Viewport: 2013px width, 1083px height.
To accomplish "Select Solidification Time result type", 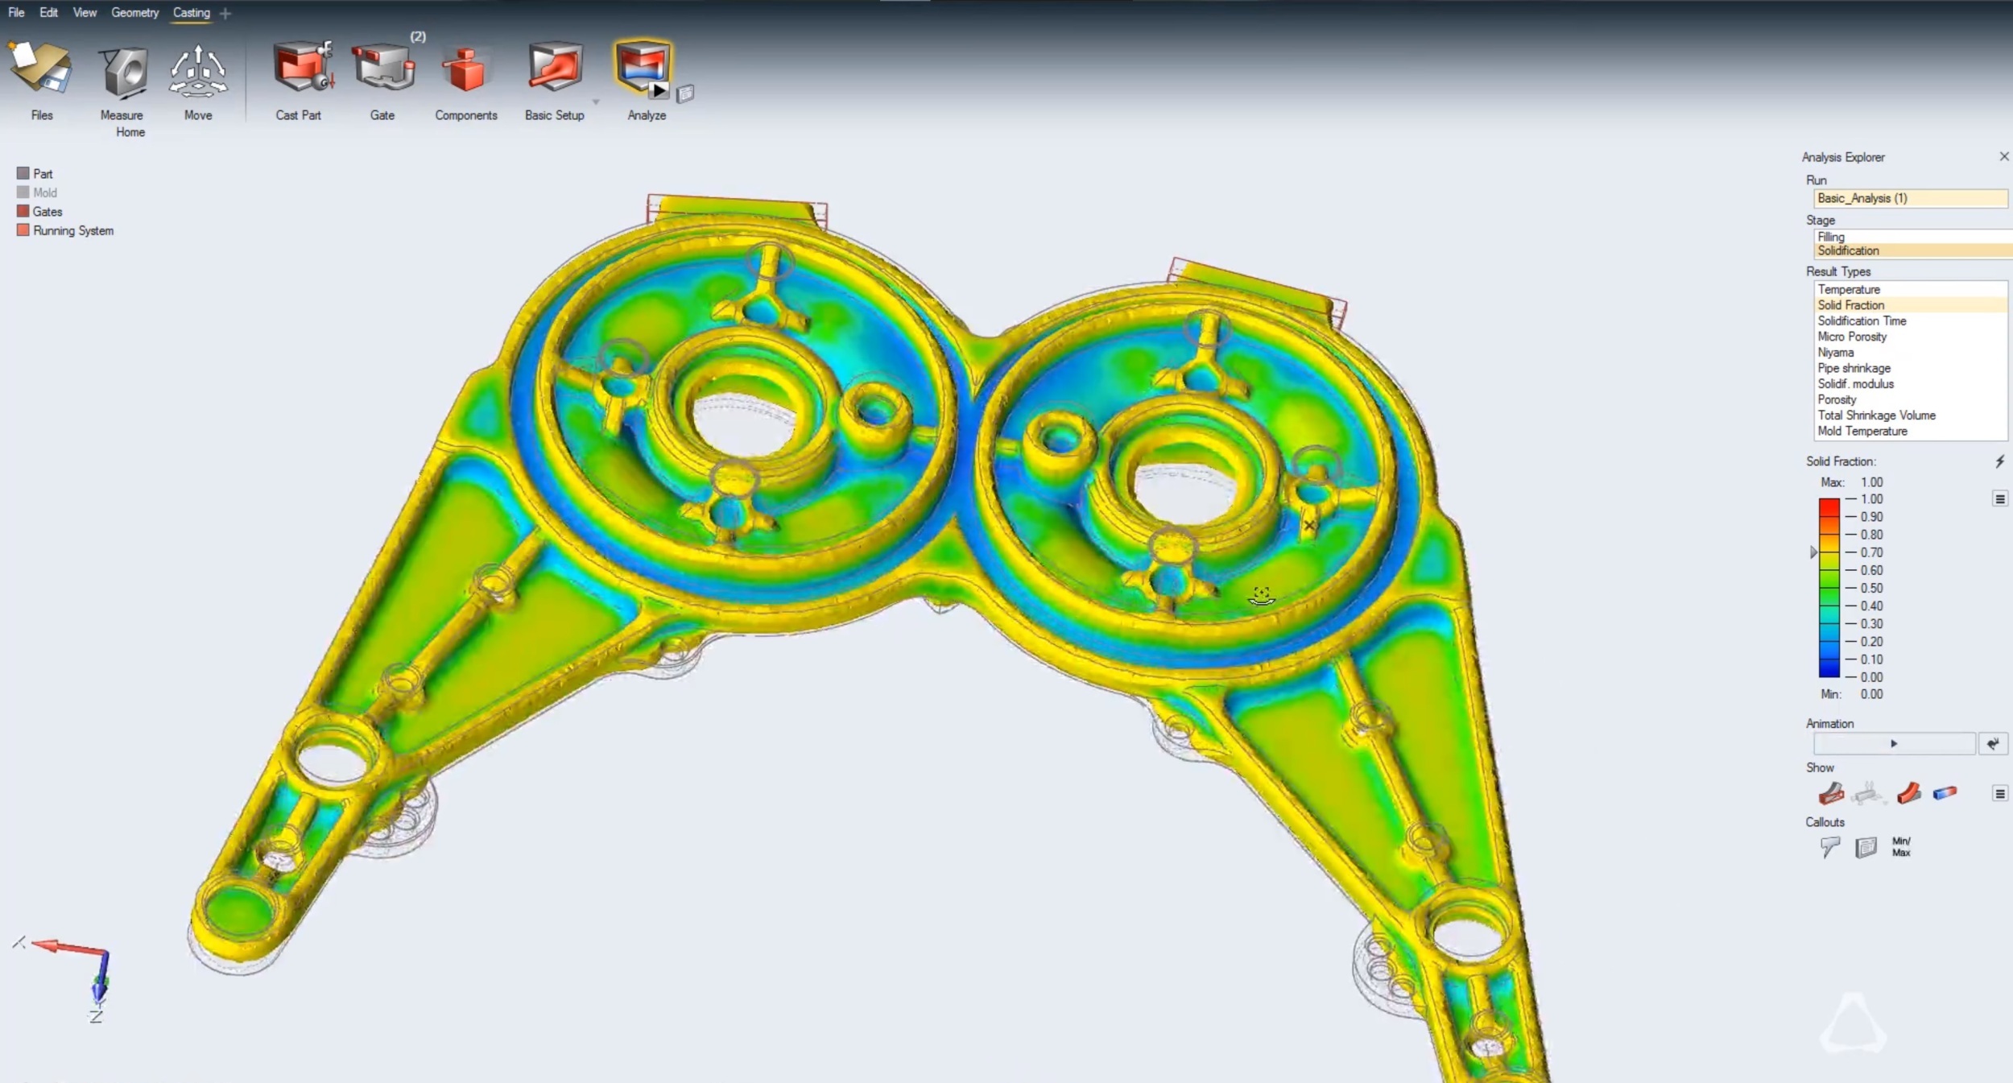I will [1910, 320].
